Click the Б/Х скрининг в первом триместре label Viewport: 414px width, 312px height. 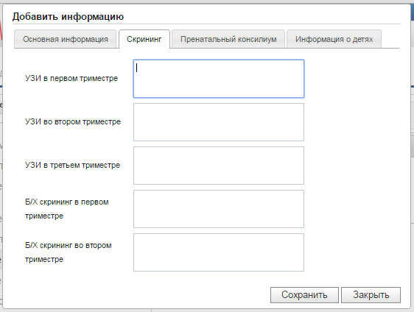pos(67,209)
